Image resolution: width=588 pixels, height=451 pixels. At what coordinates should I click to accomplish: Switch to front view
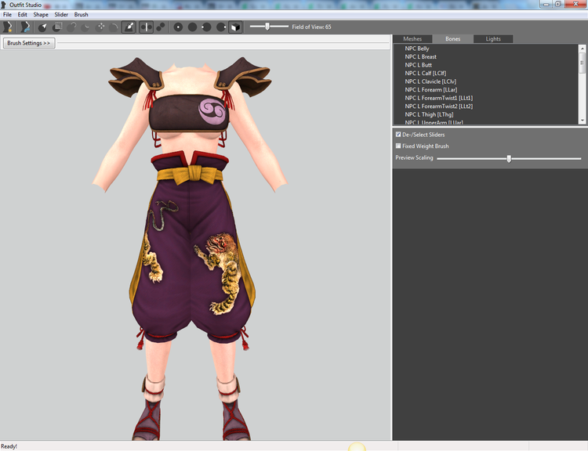(x=178, y=27)
